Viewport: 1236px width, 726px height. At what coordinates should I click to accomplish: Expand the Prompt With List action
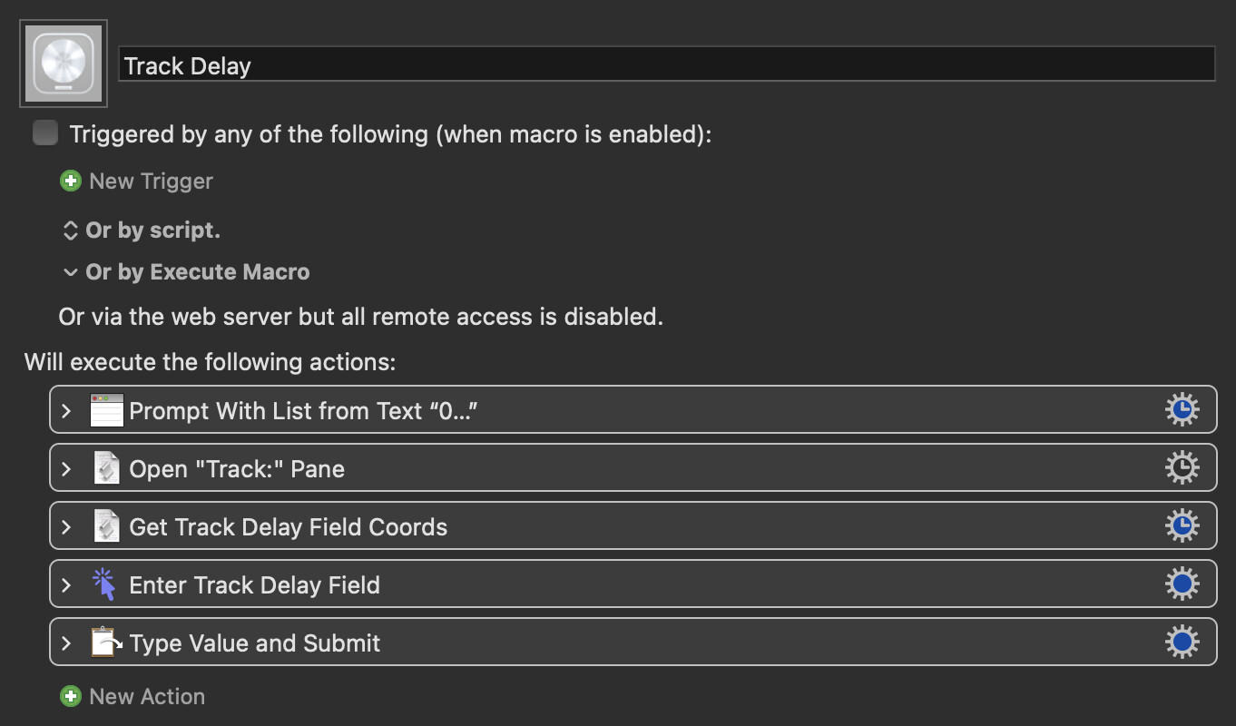66,411
